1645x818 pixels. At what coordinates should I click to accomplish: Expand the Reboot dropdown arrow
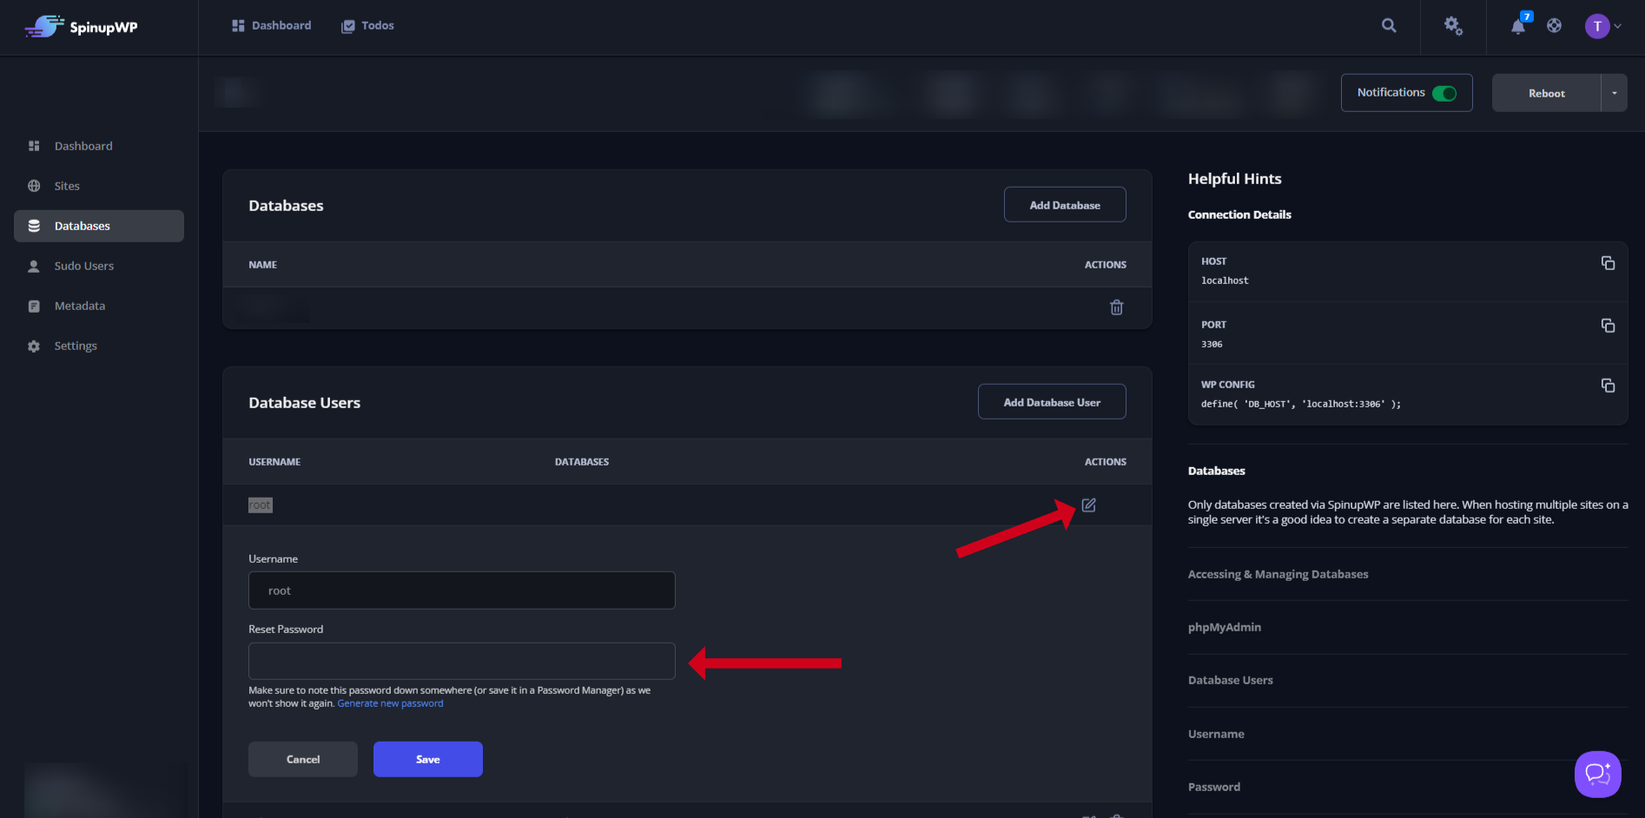(x=1614, y=93)
